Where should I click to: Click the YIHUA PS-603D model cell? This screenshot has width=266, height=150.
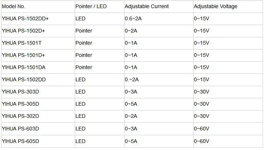coord(38,129)
